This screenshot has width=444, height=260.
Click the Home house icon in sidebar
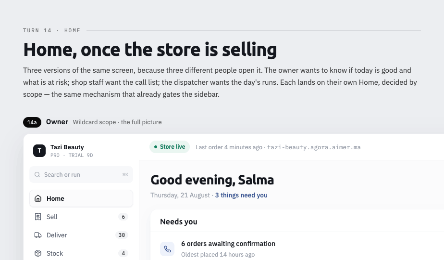tap(38, 198)
